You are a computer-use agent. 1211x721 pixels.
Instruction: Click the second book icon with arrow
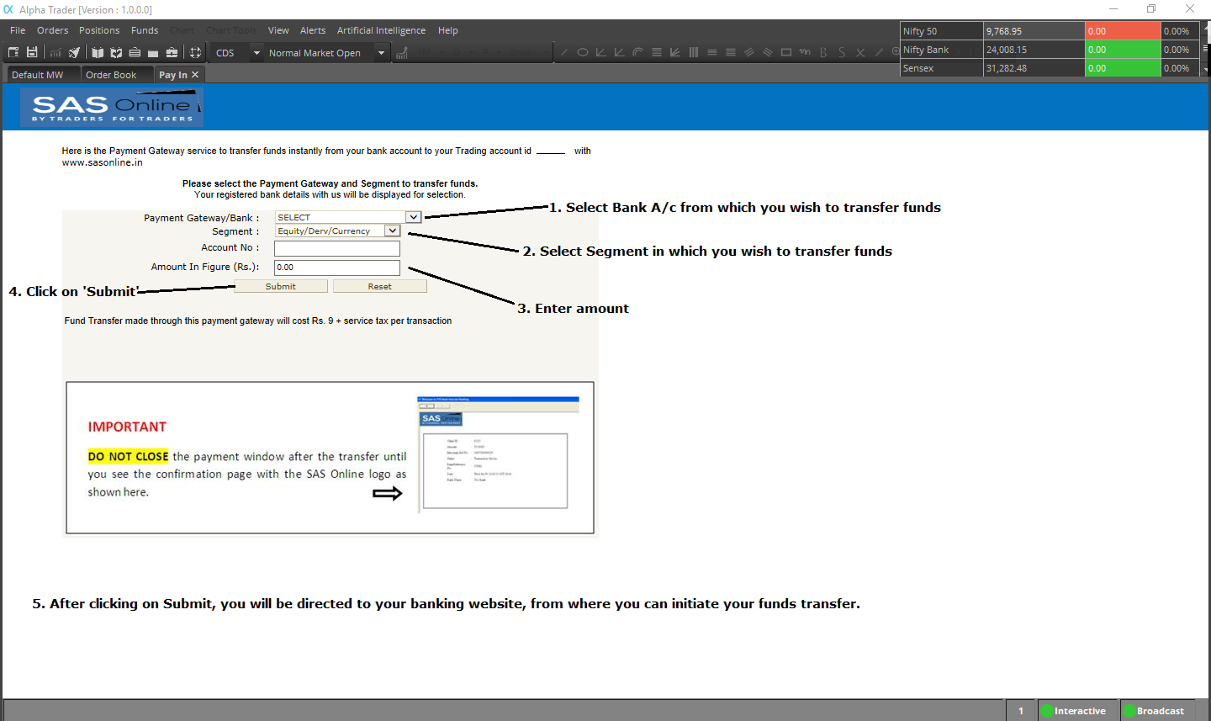pyautogui.click(x=116, y=52)
